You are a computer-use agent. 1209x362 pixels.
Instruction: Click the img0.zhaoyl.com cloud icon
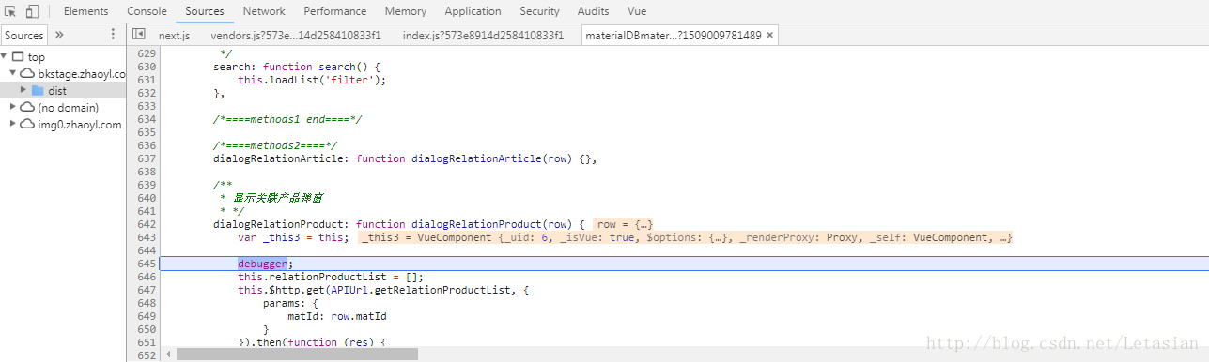click(x=27, y=125)
